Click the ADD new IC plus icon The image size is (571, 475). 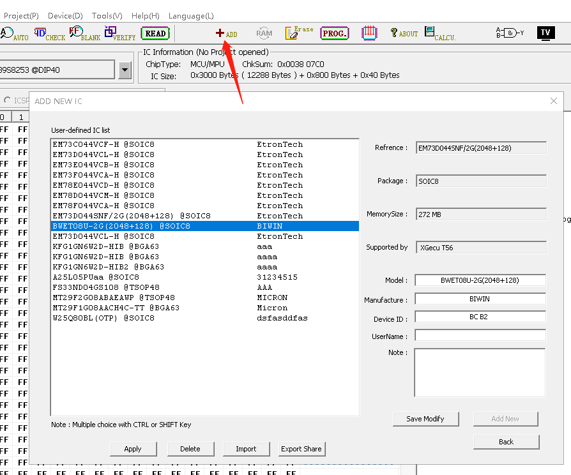click(220, 33)
